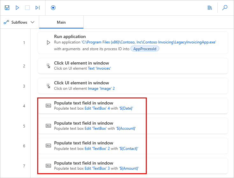Viewport: 234px width, 178px height.
Task: Click Edit 'TextBox' link in the ${Account} action
Action: pos(96,128)
